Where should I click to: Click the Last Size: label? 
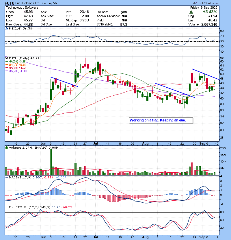tap(72, 25)
